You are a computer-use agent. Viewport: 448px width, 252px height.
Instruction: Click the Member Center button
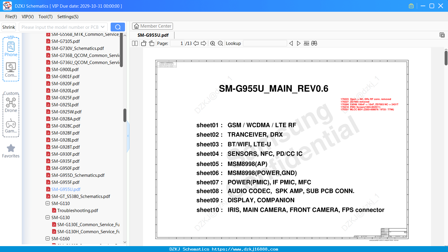152,26
